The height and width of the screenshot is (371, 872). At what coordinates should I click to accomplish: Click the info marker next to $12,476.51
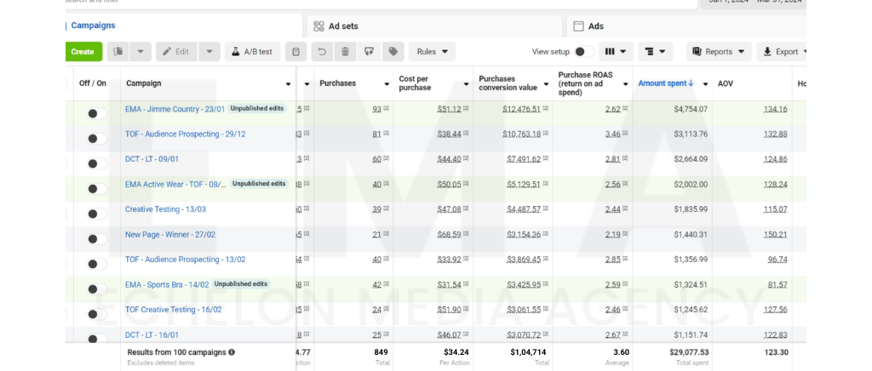pos(545,109)
